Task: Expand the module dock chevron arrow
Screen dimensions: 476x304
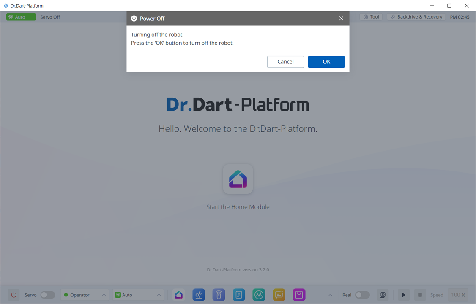Action: point(330,295)
